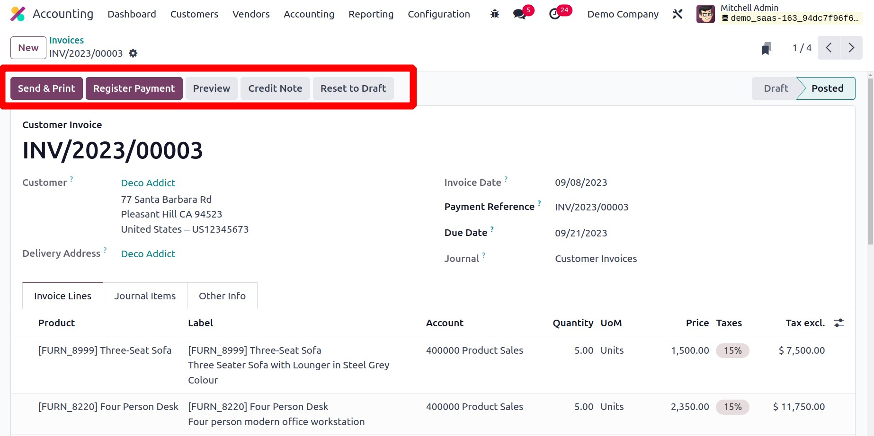Open the column settings adjust icon
Screen dimensions: 874x436
pos(838,323)
